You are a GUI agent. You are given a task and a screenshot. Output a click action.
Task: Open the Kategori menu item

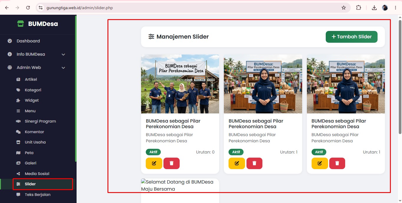pos(38,90)
